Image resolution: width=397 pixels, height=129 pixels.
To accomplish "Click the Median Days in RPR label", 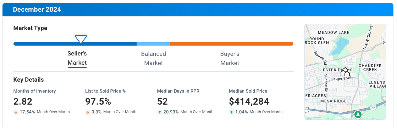I will click(178, 91).
